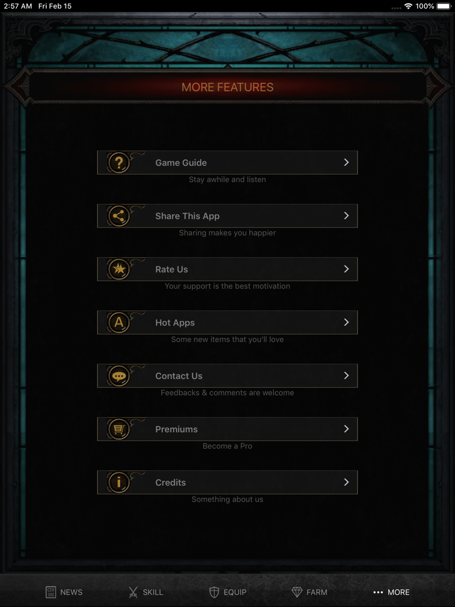Open the Game Guide chevron arrow
This screenshot has width=455, height=607.
346,162
